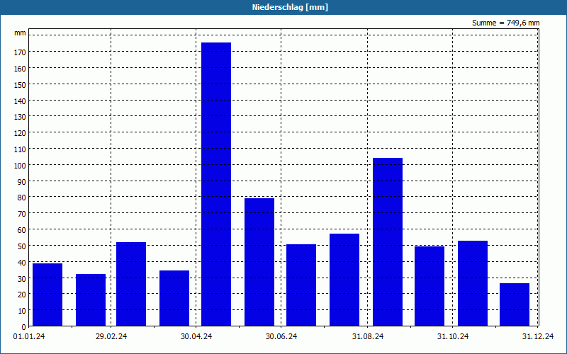Click the 01.01.24 date label
This screenshot has height=354, width=567.
29,337
